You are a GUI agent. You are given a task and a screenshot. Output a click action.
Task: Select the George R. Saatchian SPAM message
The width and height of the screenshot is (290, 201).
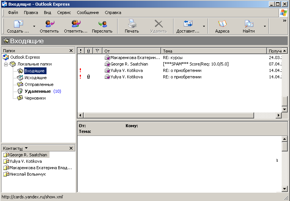[x=179, y=64]
